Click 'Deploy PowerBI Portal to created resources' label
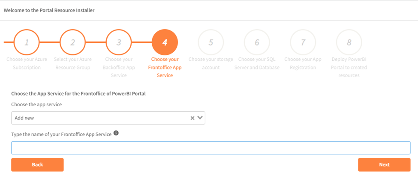The height and width of the screenshot is (176, 418). (x=349, y=67)
